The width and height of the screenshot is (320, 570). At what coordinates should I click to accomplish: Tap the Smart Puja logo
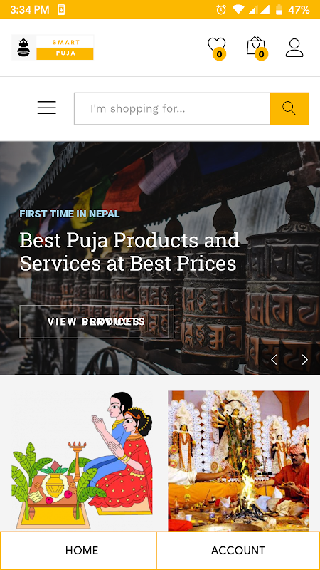pyautogui.click(x=53, y=47)
